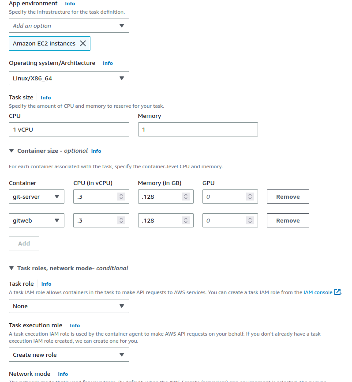Remove the git-server container row

(288, 197)
